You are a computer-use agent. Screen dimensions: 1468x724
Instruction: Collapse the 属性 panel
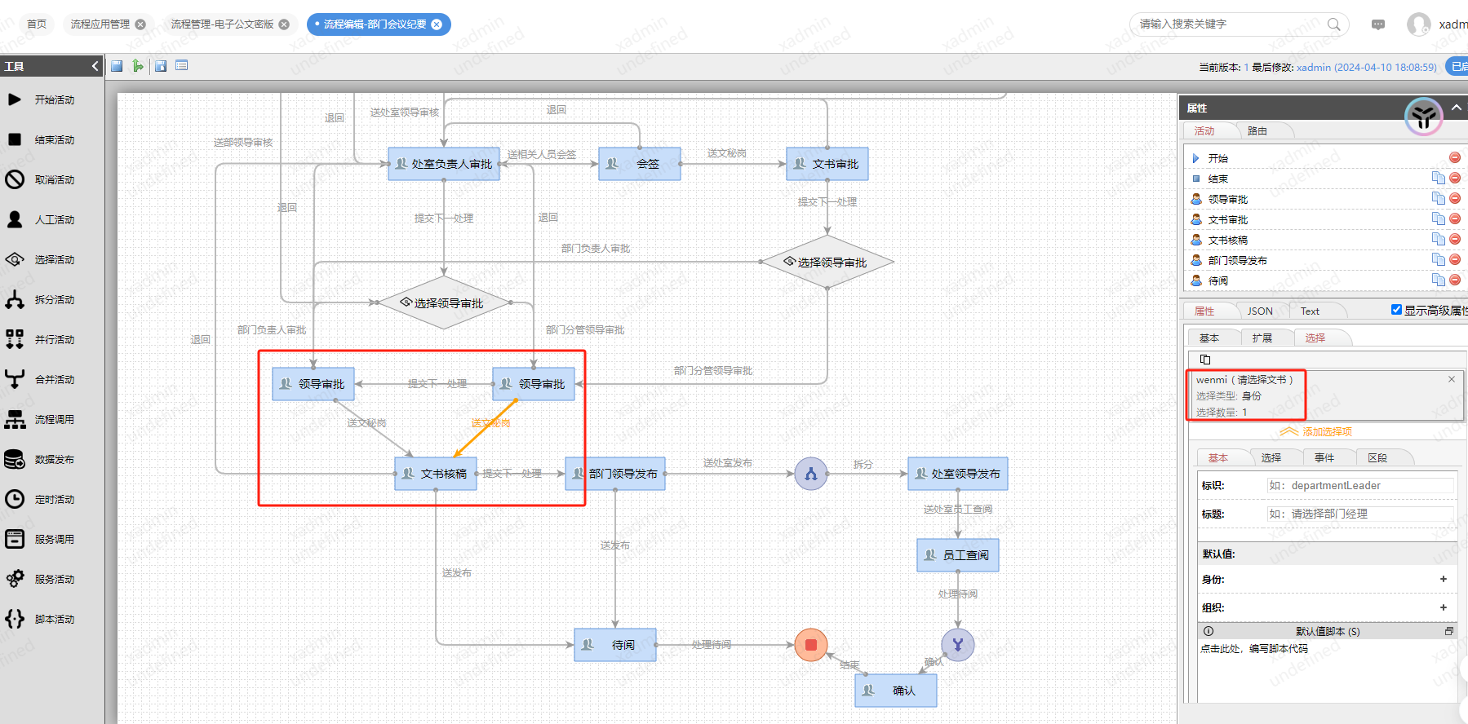1457,108
